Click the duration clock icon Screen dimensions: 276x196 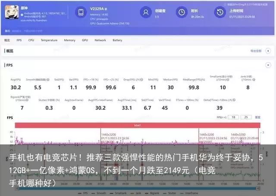tap(182, 12)
